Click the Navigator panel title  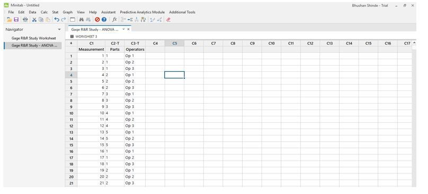(14, 30)
